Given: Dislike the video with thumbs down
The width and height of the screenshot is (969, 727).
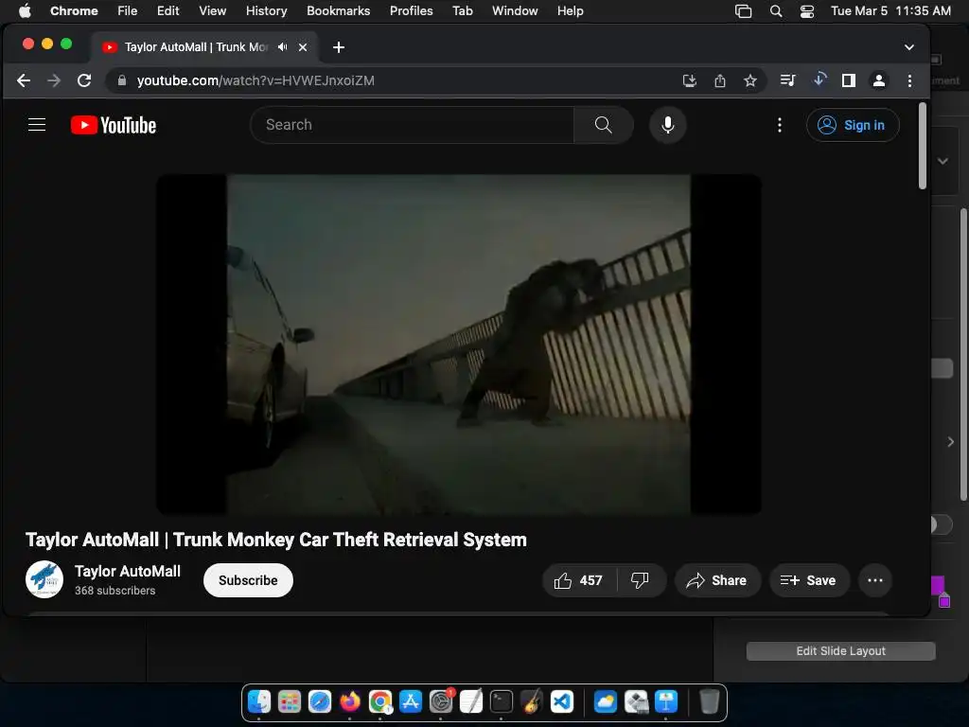Looking at the screenshot, I should [641, 580].
